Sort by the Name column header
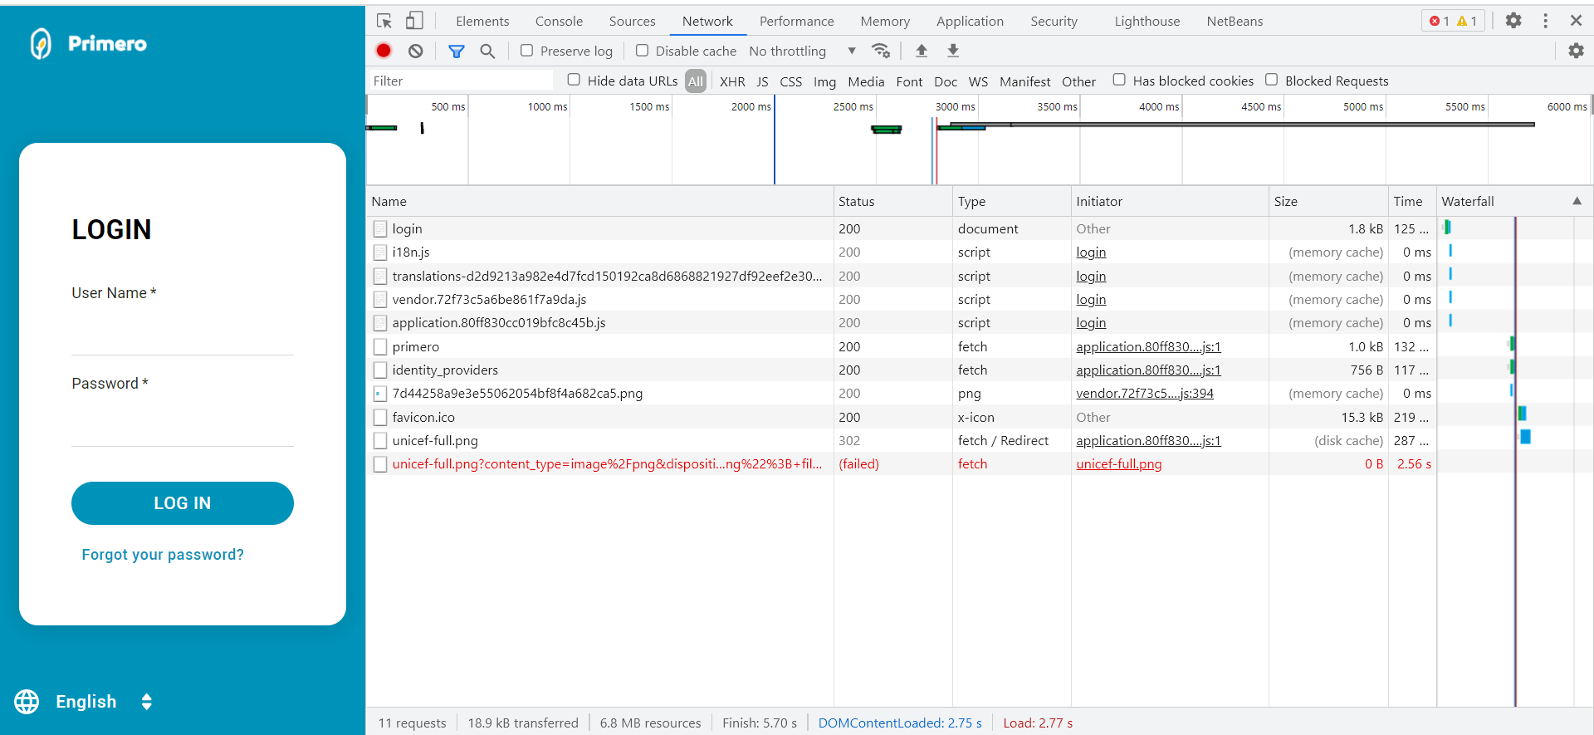Image resolution: width=1594 pixels, height=735 pixels. point(600,201)
